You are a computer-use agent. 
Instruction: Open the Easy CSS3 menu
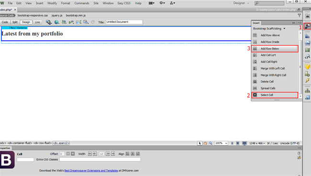(x=124, y=3)
